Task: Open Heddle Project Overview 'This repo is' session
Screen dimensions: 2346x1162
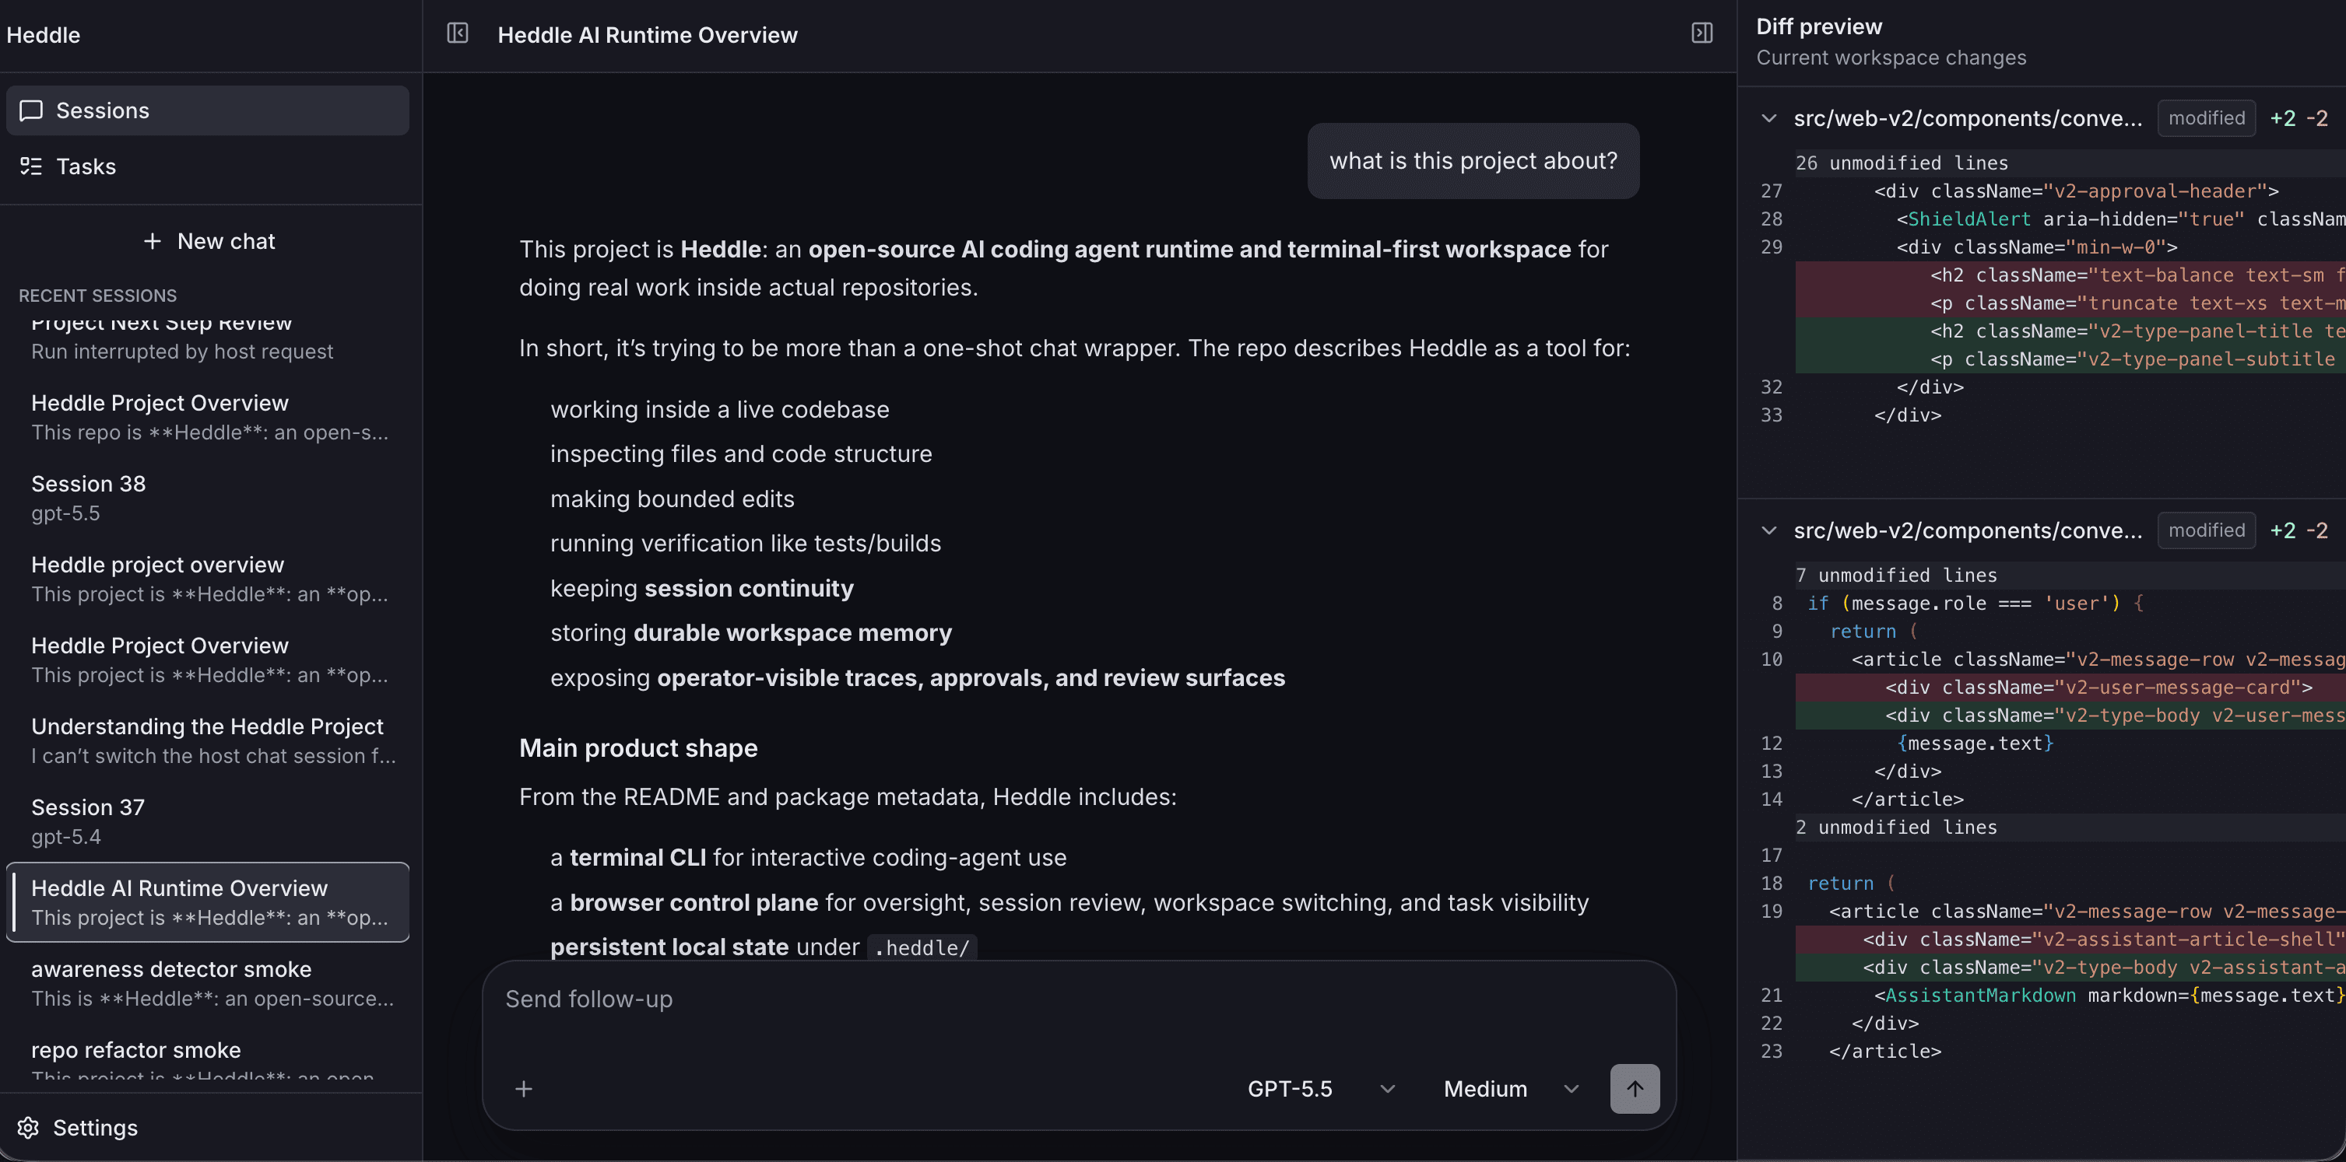Action: (x=208, y=417)
